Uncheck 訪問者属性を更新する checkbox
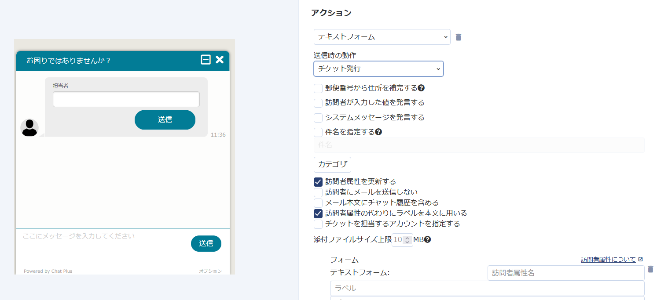The image size is (657, 300). point(318,182)
